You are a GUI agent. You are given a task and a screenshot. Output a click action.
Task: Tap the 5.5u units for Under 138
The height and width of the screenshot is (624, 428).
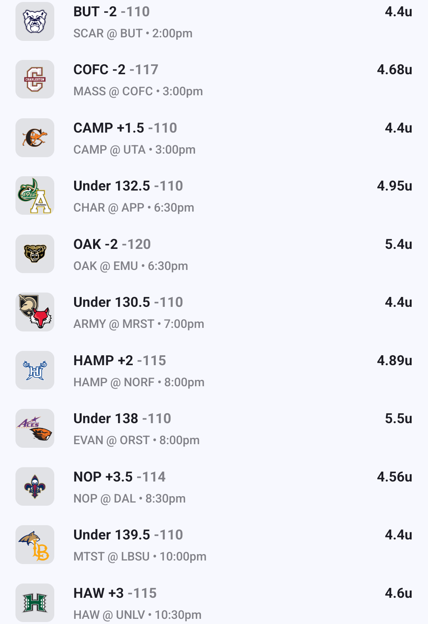pyautogui.click(x=398, y=418)
